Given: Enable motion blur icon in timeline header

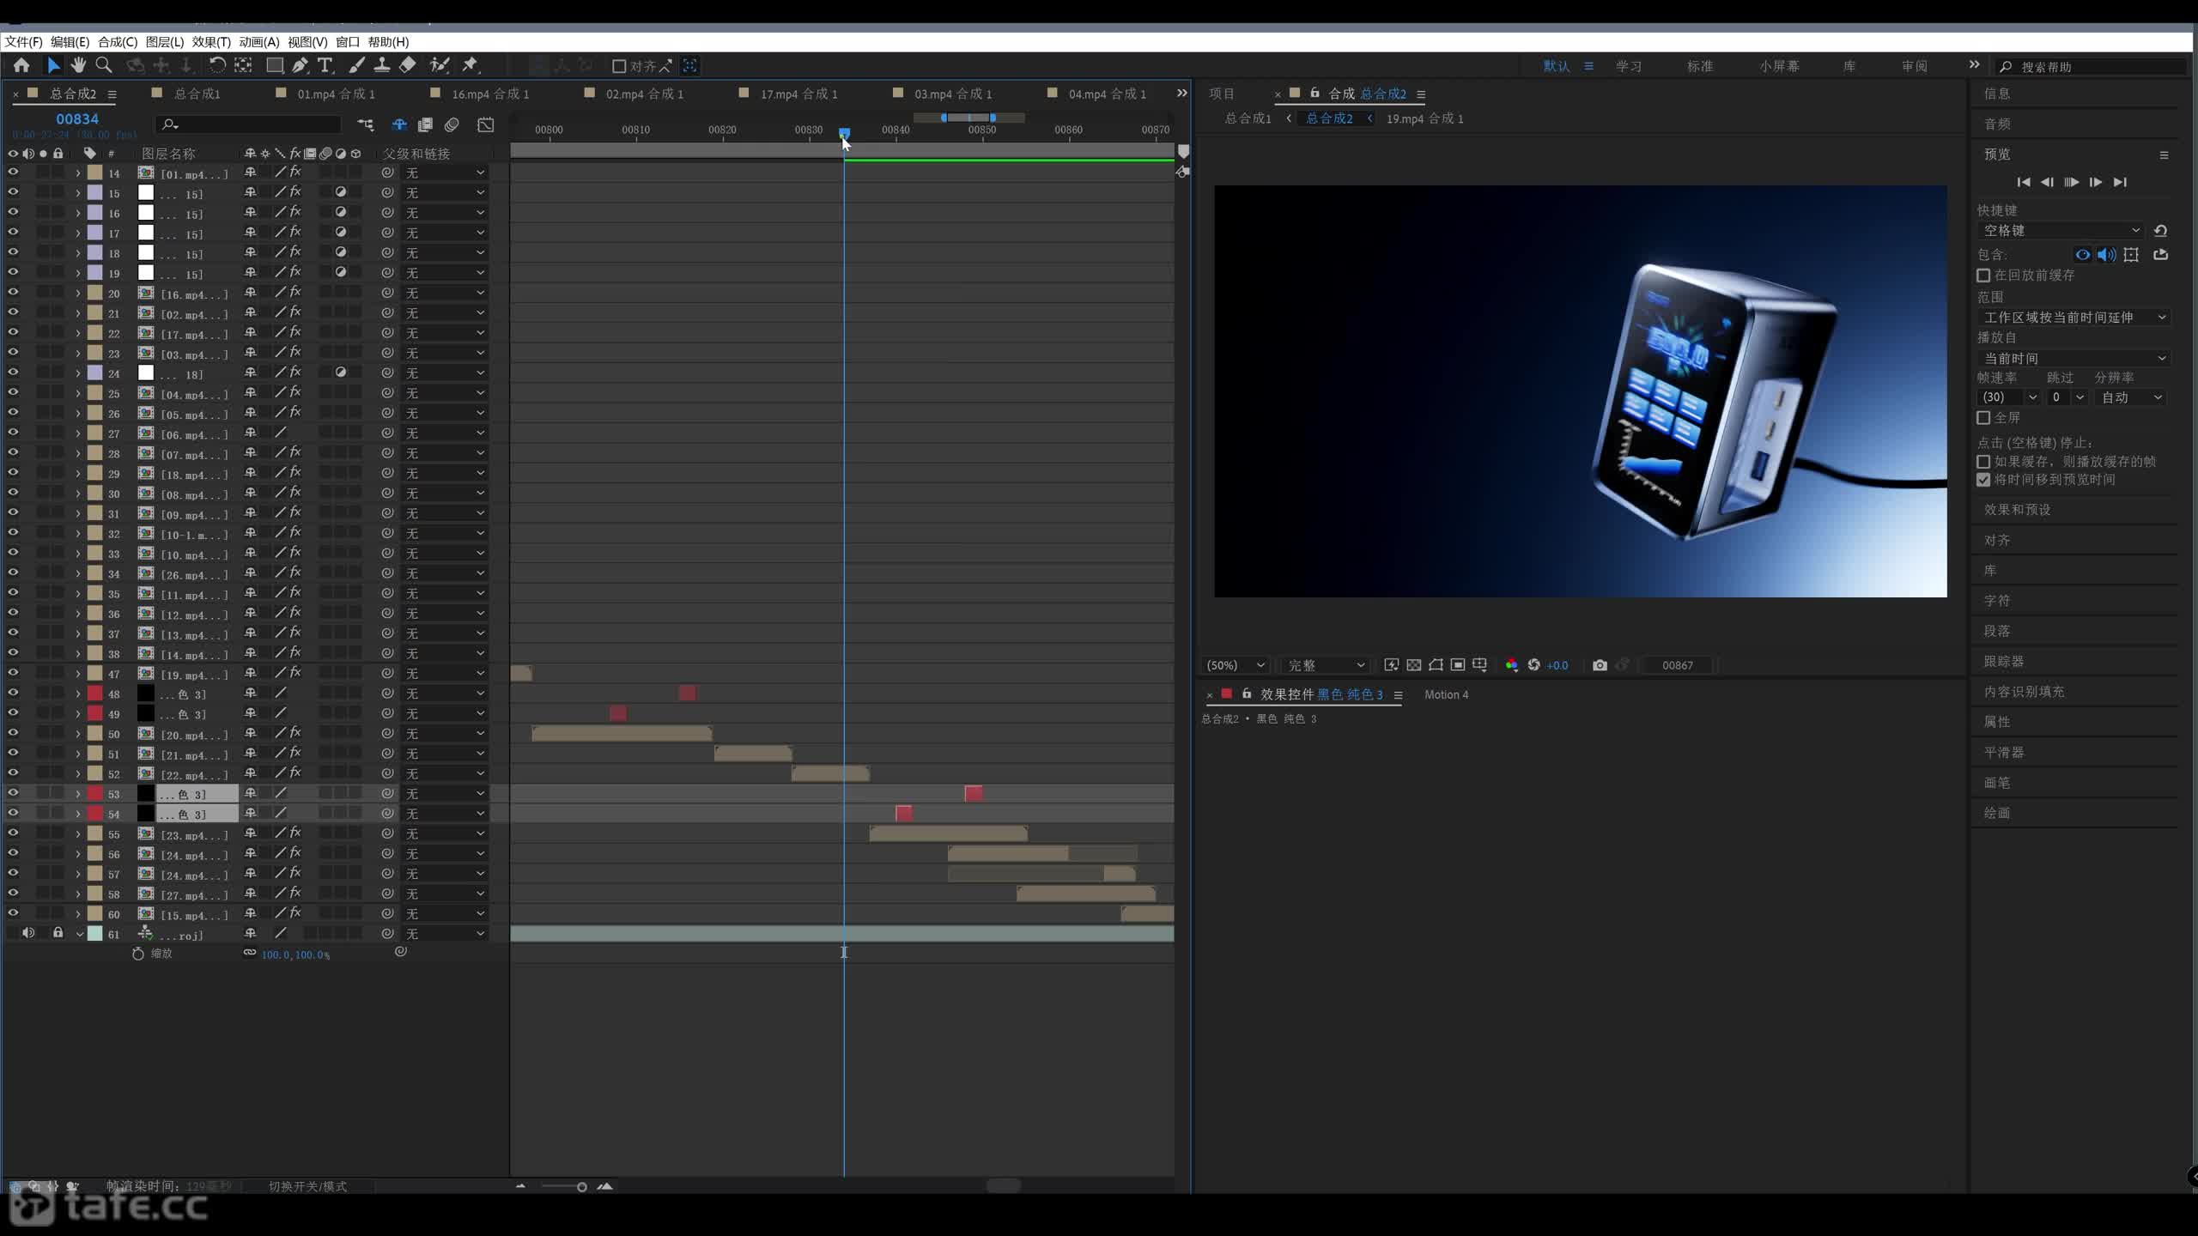Looking at the screenshot, I should coord(452,125).
